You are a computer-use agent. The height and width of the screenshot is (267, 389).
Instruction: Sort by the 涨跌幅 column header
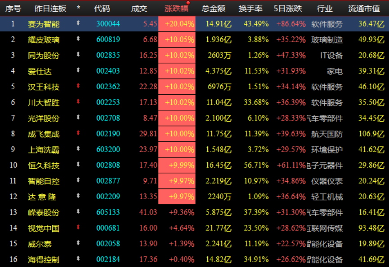pos(176,9)
